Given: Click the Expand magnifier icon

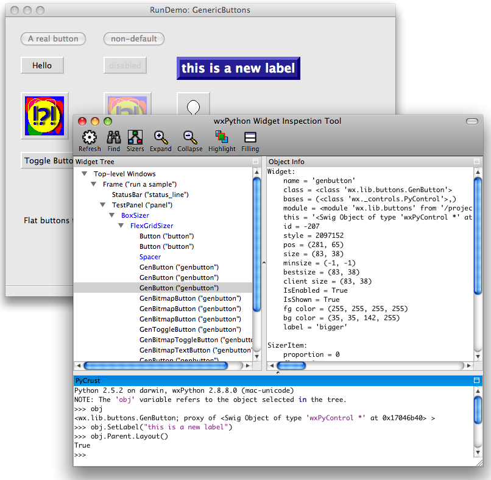Looking at the screenshot, I should 161,138.
